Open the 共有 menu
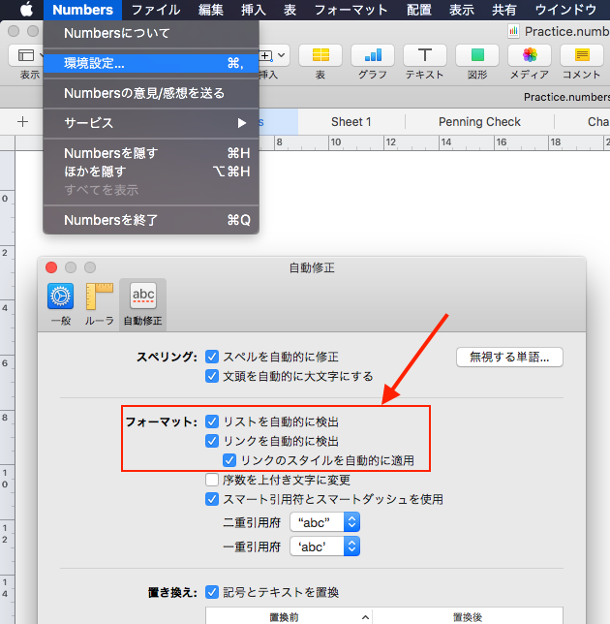Image resolution: width=610 pixels, height=624 pixels. [504, 10]
